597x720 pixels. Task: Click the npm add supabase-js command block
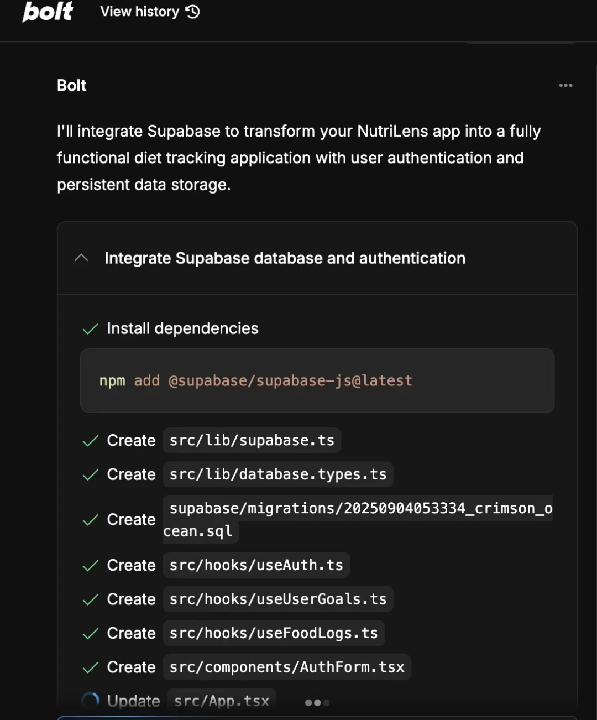tap(317, 380)
